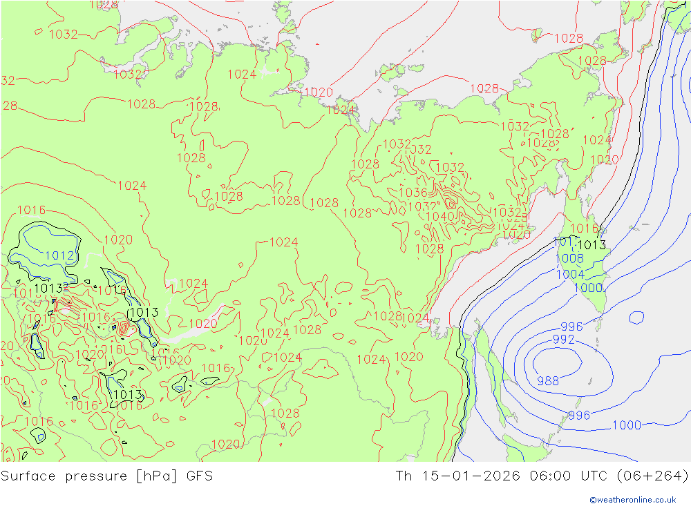
Task: Click the black 1013 label near Kamchatka
Action: click(592, 244)
